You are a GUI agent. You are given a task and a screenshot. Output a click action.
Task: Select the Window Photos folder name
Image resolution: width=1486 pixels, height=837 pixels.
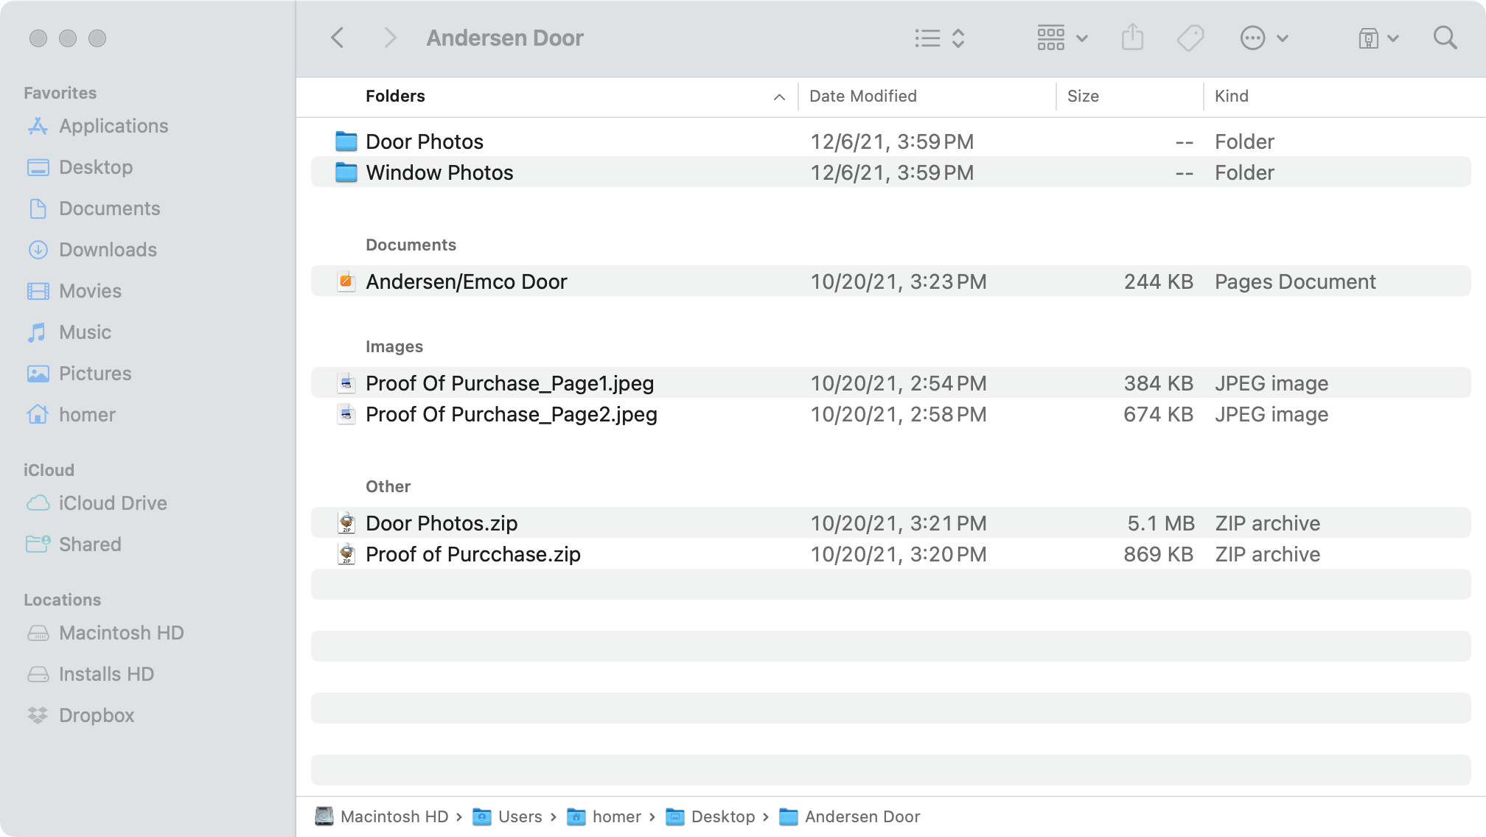point(439,172)
